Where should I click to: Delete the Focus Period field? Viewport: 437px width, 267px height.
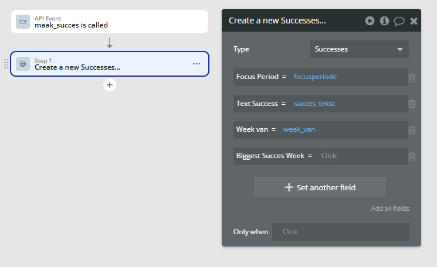click(x=412, y=77)
